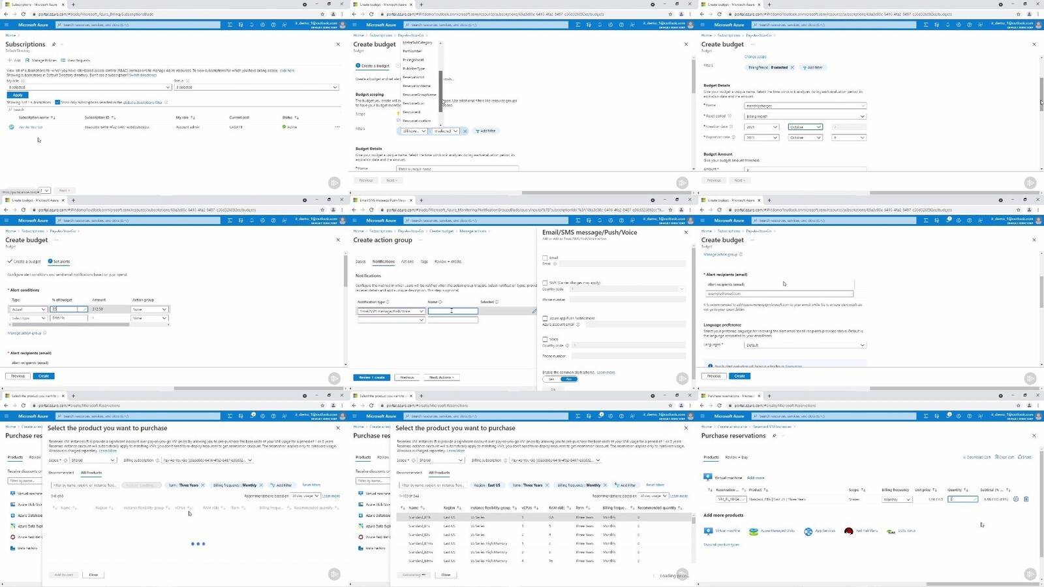Click View Requests in the Subscriptions toolbar
The width and height of the screenshot is (1044, 587).
coord(76,60)
